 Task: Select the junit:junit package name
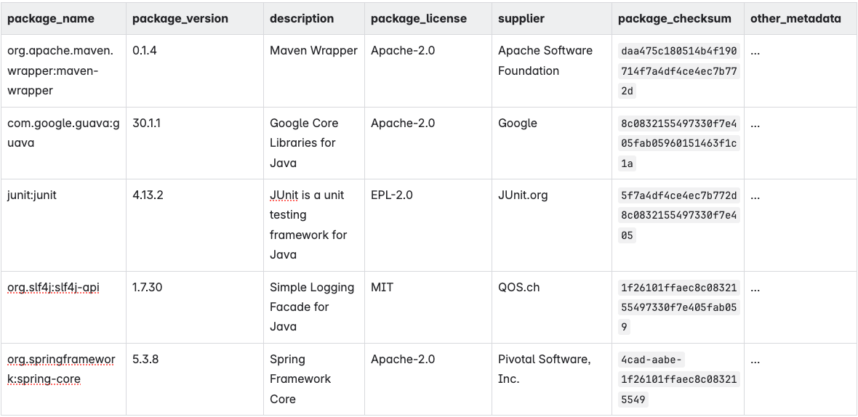pyautogui.click(x=32, y=195)
